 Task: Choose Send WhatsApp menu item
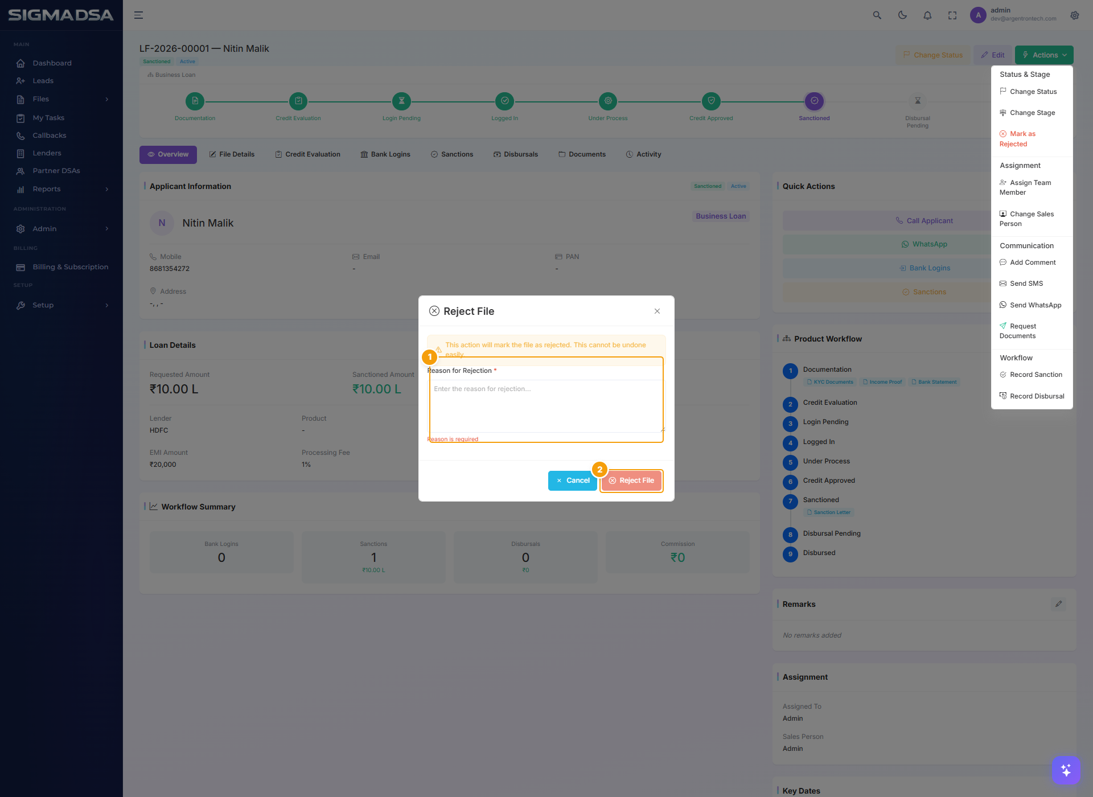(x=1032, y=305)
